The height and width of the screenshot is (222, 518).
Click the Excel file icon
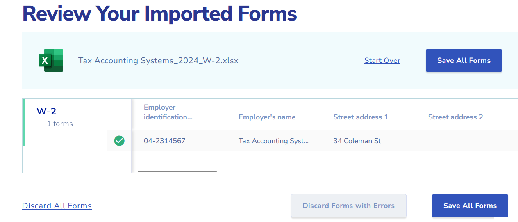click(51, 60)
